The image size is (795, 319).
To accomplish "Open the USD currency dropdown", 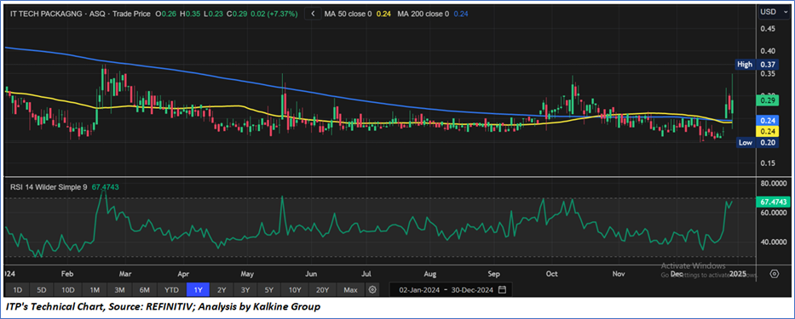I will (x=775, y=12).
